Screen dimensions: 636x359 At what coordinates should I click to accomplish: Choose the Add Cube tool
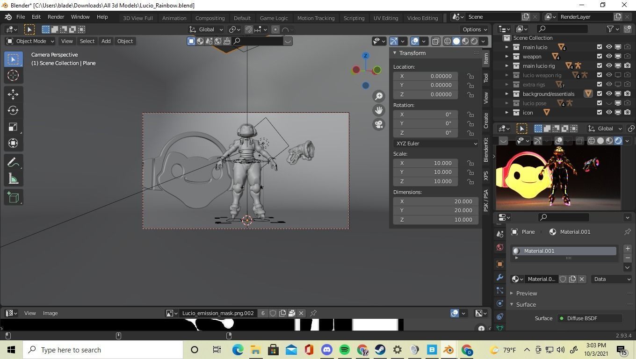13,197
